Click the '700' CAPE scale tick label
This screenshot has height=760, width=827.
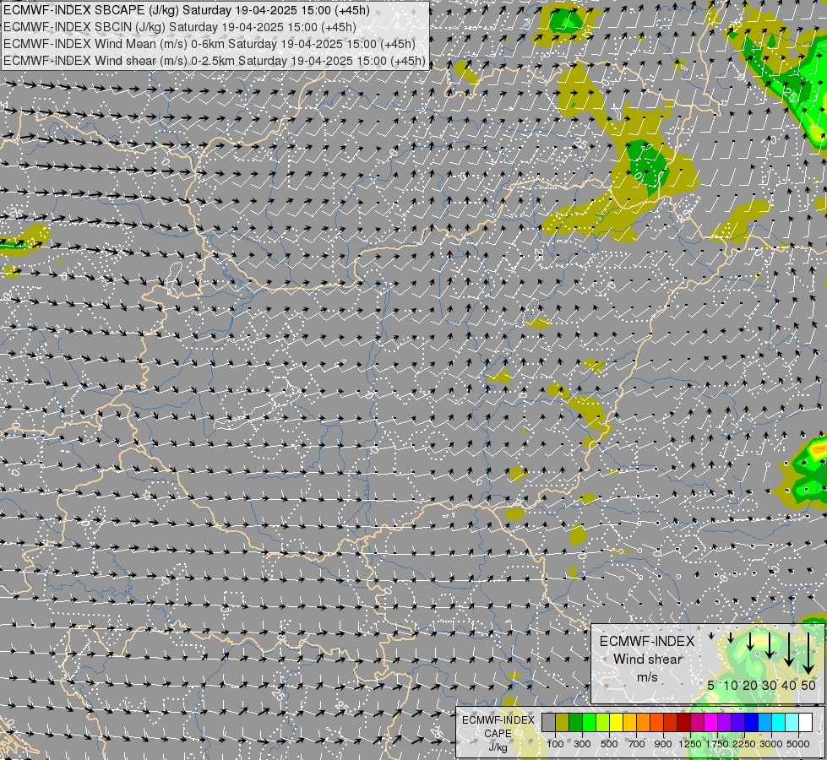pos(637,744)
